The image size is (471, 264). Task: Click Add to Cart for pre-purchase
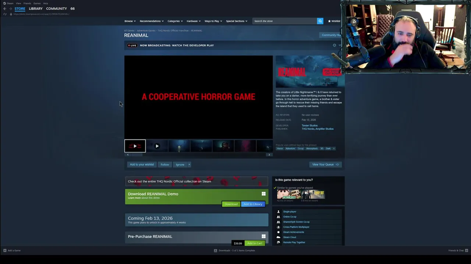[255, 243]
